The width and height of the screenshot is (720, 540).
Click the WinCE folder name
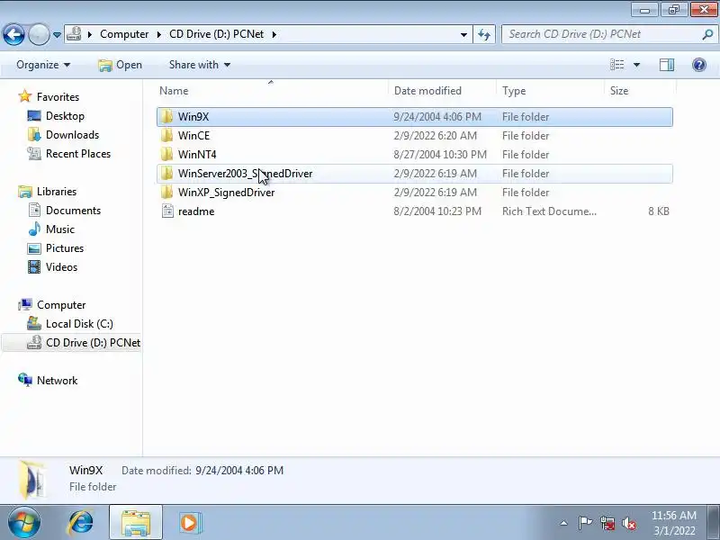pyautogui.click(x=193, y=136)
